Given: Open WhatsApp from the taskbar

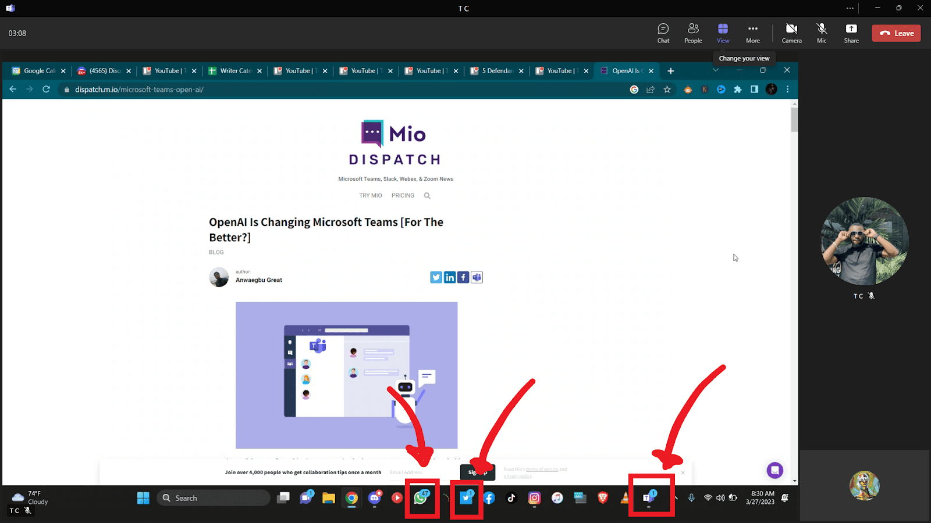Looking at the screenshot, I should tap(421, 499).
